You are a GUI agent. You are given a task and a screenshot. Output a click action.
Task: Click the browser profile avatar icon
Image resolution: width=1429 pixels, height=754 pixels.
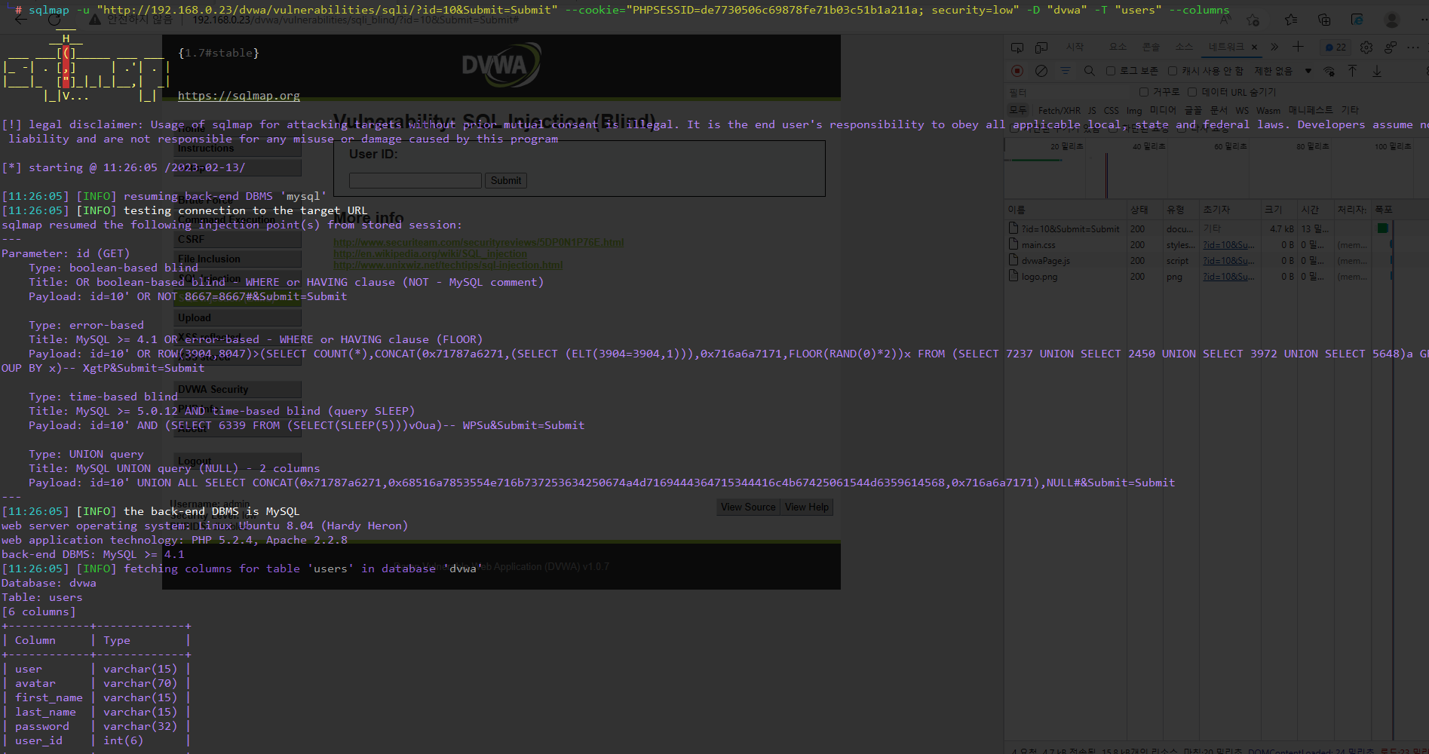[1392, 20]
